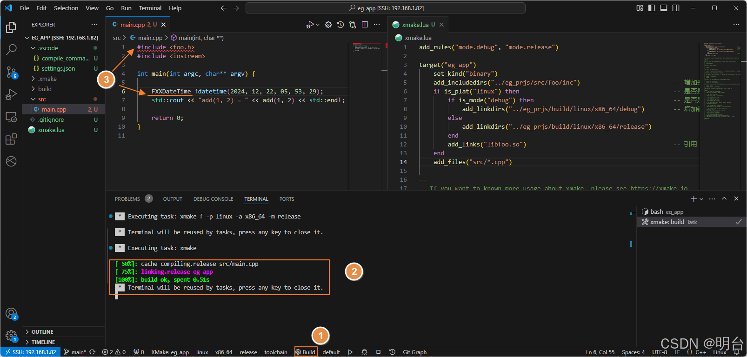Screen dimensions: 747x357
Task: Split the main.cpp editor to the right
Action: [x=365, y=25]
